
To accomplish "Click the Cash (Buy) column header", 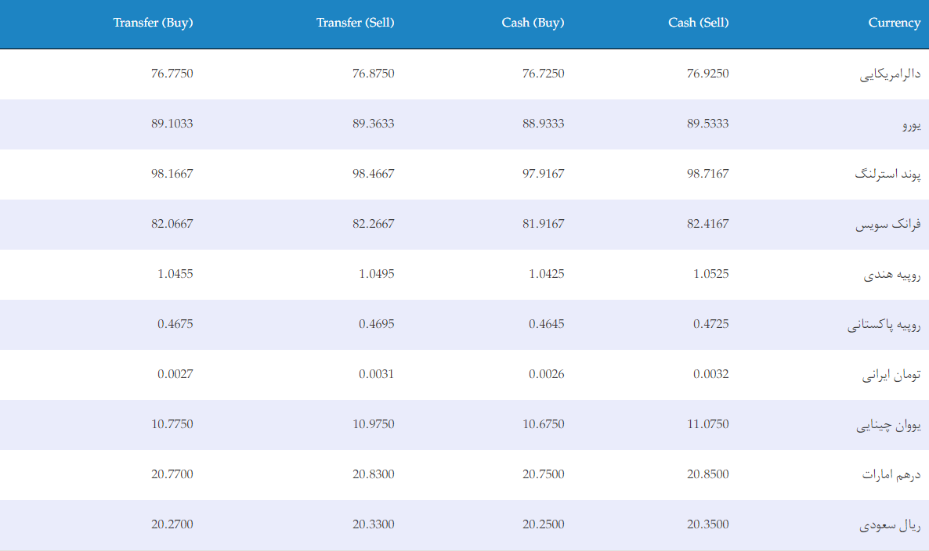I will tap(533, 23).
